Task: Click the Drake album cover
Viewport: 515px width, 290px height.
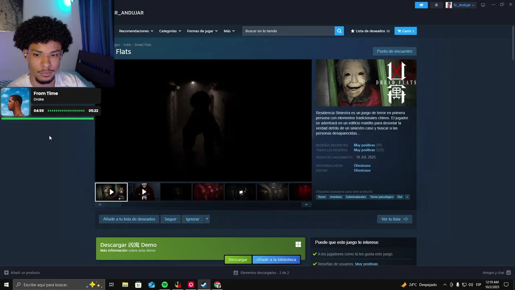Action: click(x=15, y=102)
